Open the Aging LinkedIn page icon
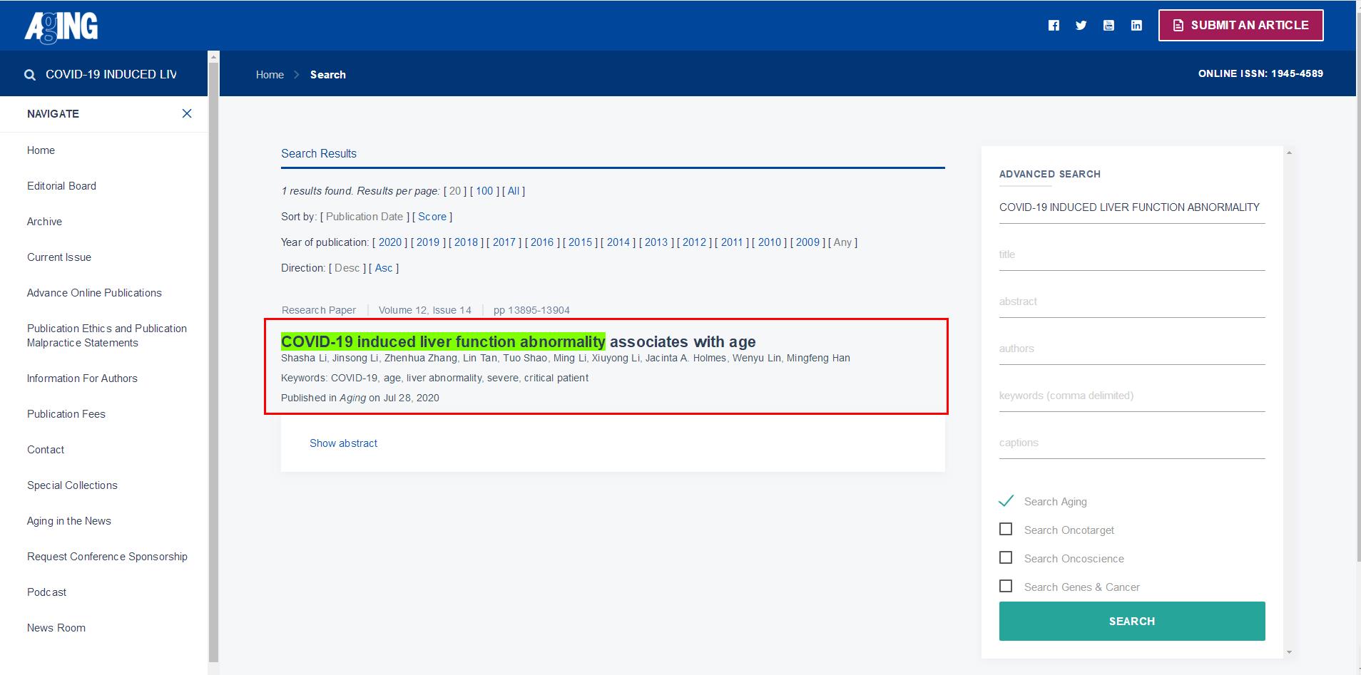 pyautogui.click(x=1136, y=26)
